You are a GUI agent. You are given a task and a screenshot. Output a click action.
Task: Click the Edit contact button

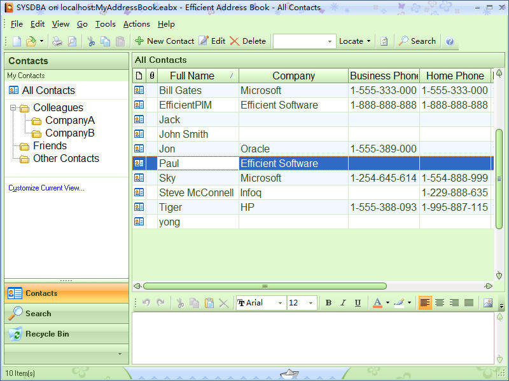coord(212,41)
